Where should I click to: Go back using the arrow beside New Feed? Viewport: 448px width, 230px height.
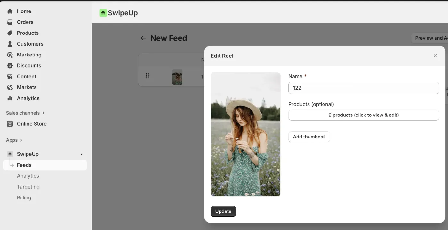coord(143,38)
